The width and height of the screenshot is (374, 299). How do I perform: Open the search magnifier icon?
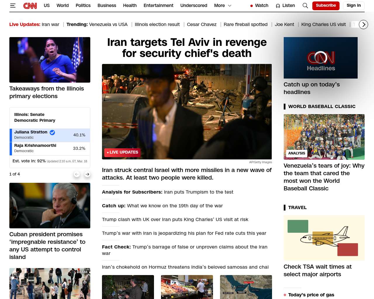click(305, 6)
